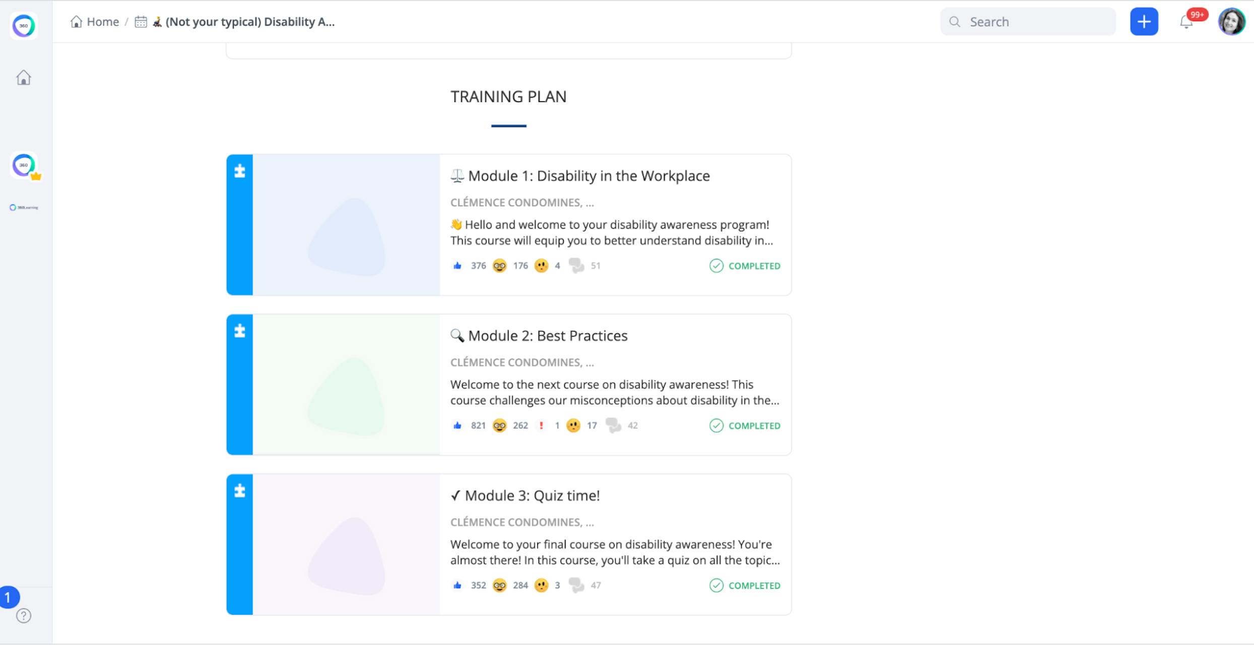This screenshot has width=1254, height=650.
Task: Click the confused face reaction on Module 1
Action: pyautogui.click(x=541, y=266)
